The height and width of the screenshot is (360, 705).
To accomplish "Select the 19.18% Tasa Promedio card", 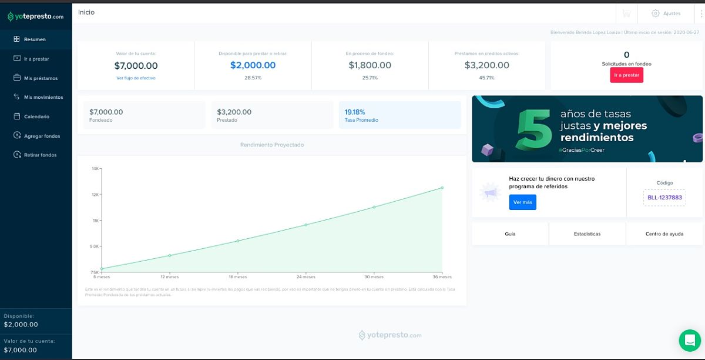I will coord(399,115).
